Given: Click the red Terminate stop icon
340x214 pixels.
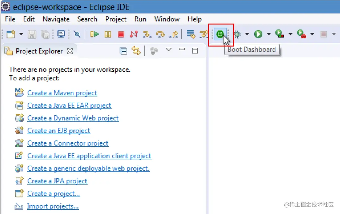Looking at the screenshot, I should point(121,34).
